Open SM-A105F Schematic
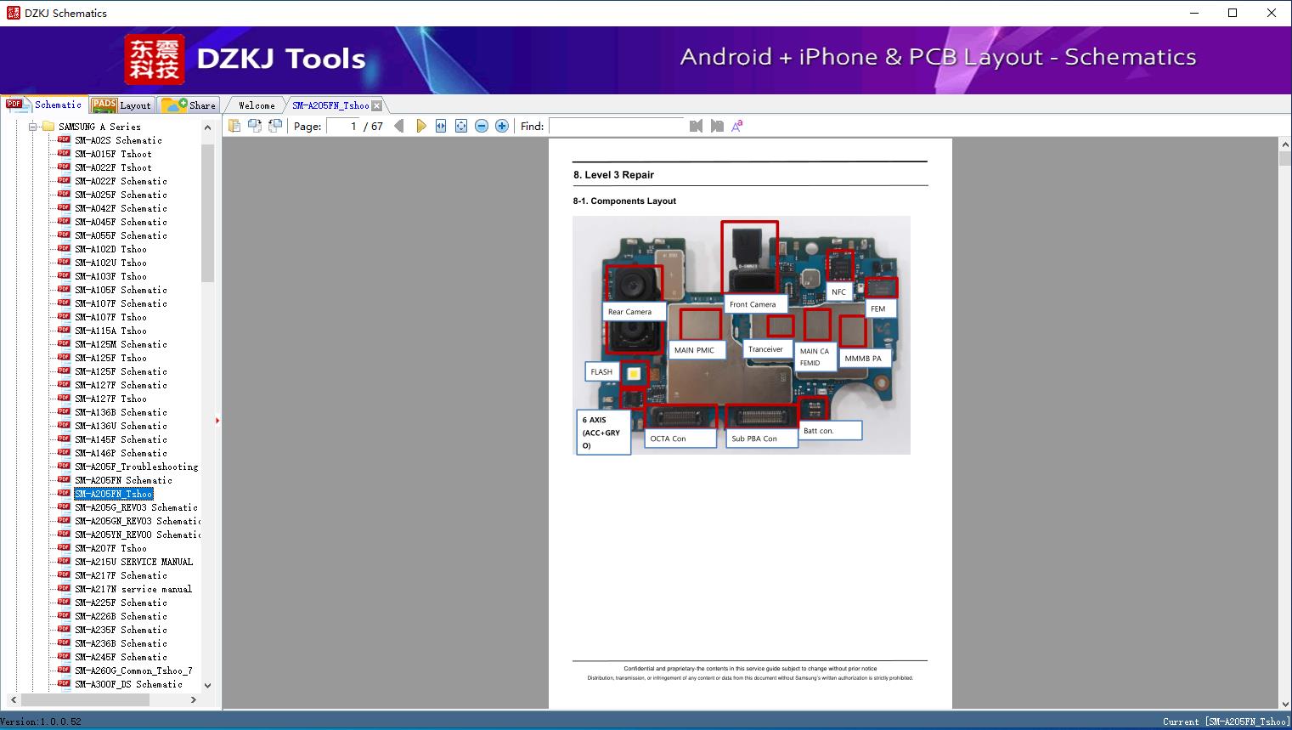 pos(121,290)
